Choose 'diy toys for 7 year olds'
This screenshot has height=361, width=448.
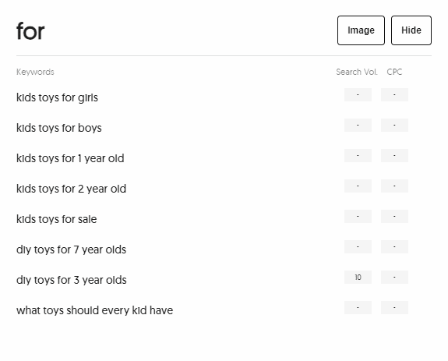click(71, 250)
